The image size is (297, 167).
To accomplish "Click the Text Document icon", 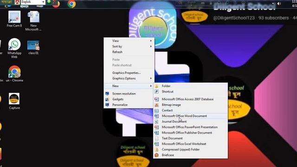I will [157, 138].
